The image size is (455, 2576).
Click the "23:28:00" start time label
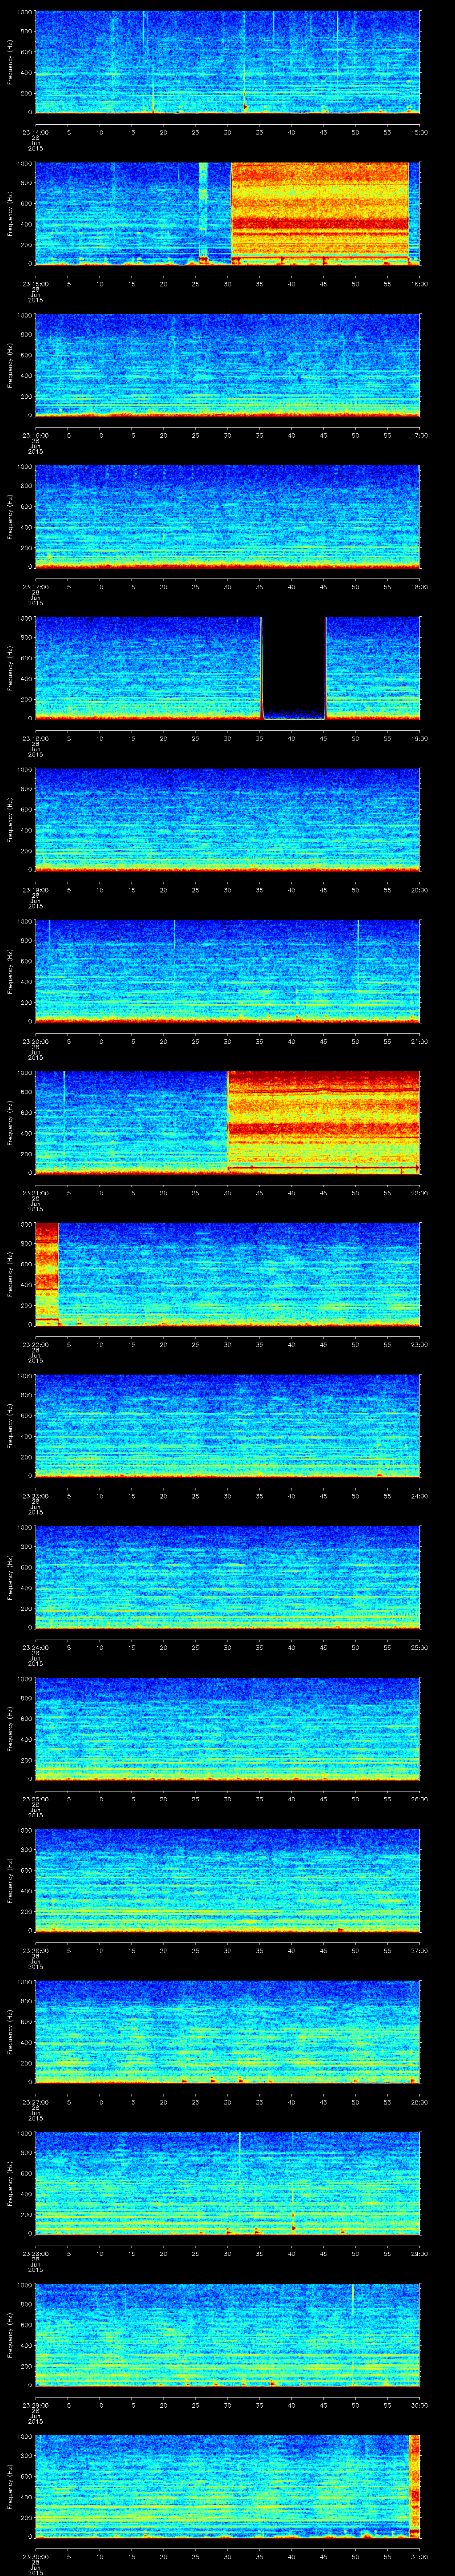point(35,2254)
